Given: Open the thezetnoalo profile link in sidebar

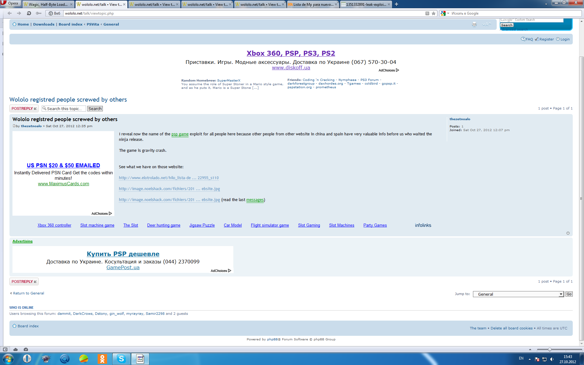Looking at the screenshot, I should point(460,119).
